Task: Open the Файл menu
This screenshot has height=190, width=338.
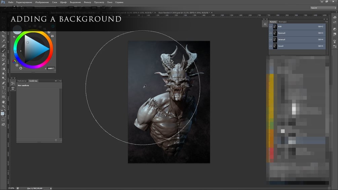Action: point(10,2)
